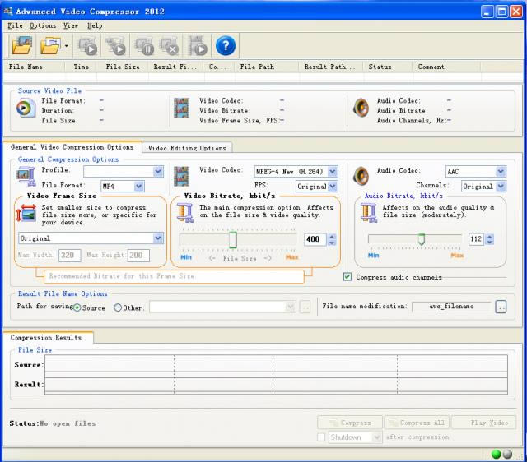Pause compression toolbar icon

pos(144,46)
